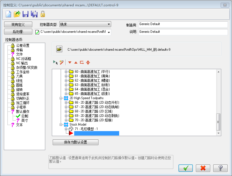Viewport: 232px width, 176px height.
Task: Collapse the 2D High Speed Toolpaths group
Action: click(61, 98)
